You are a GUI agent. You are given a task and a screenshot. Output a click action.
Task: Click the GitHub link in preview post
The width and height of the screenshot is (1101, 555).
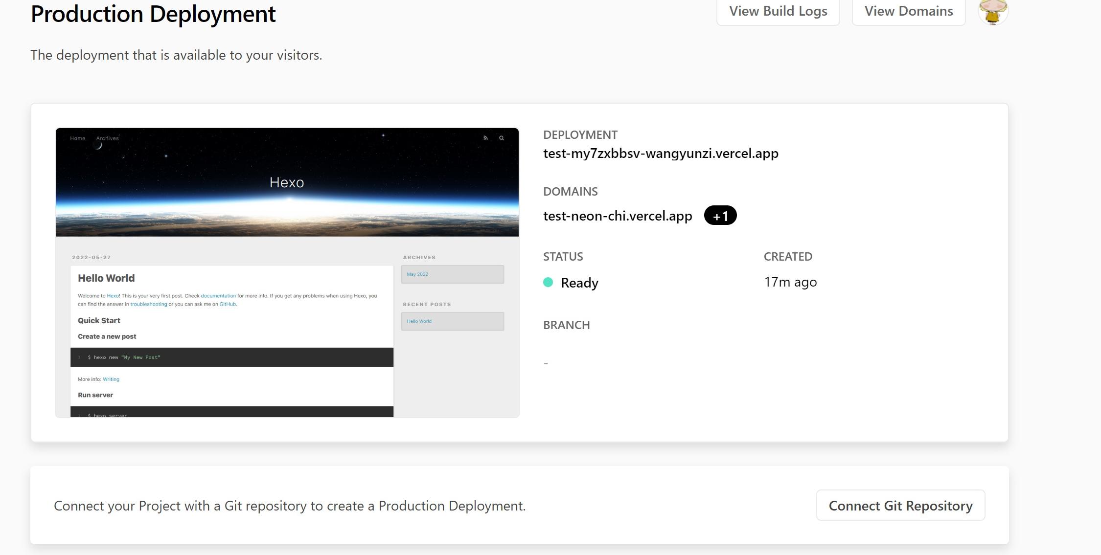[228, 304]
